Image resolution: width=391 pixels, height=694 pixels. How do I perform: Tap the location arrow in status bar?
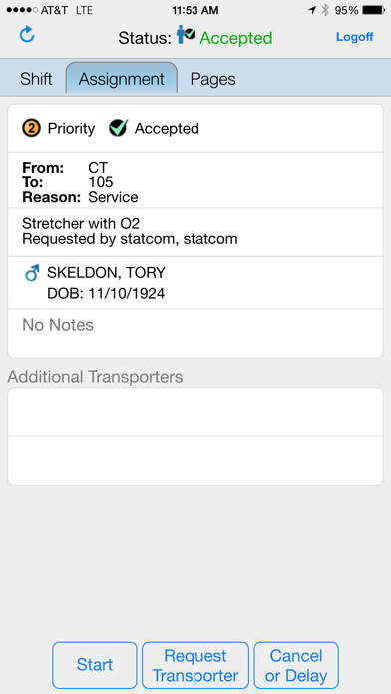312,10
